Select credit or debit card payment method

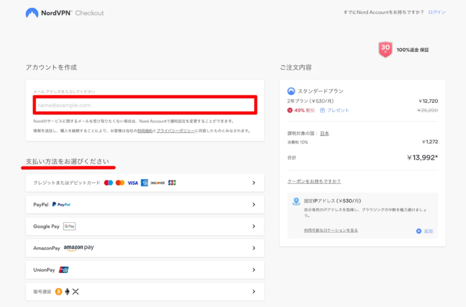coord(145,183)
